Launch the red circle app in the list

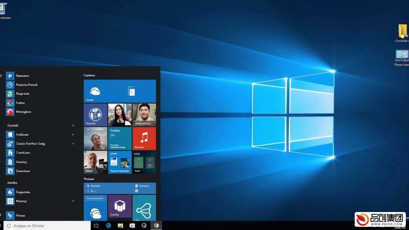(x=10, y=112)
